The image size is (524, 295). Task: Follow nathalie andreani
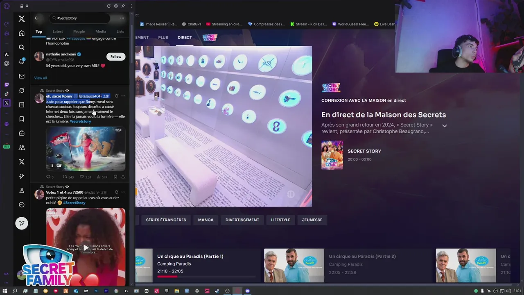click(x=116, y=57)
